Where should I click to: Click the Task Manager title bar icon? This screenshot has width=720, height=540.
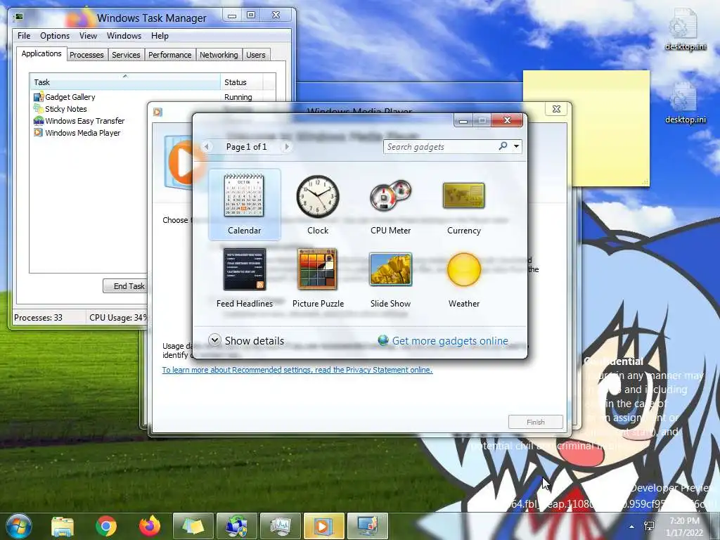(18, 17)
